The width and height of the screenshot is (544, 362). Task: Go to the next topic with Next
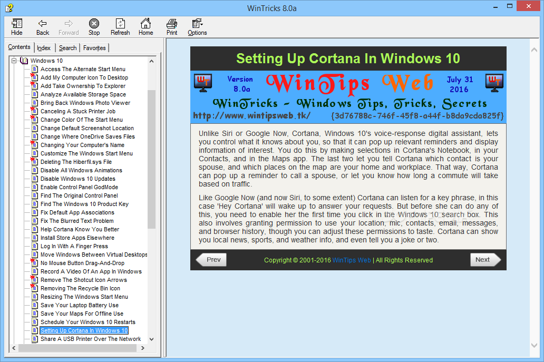pos(485,260)
